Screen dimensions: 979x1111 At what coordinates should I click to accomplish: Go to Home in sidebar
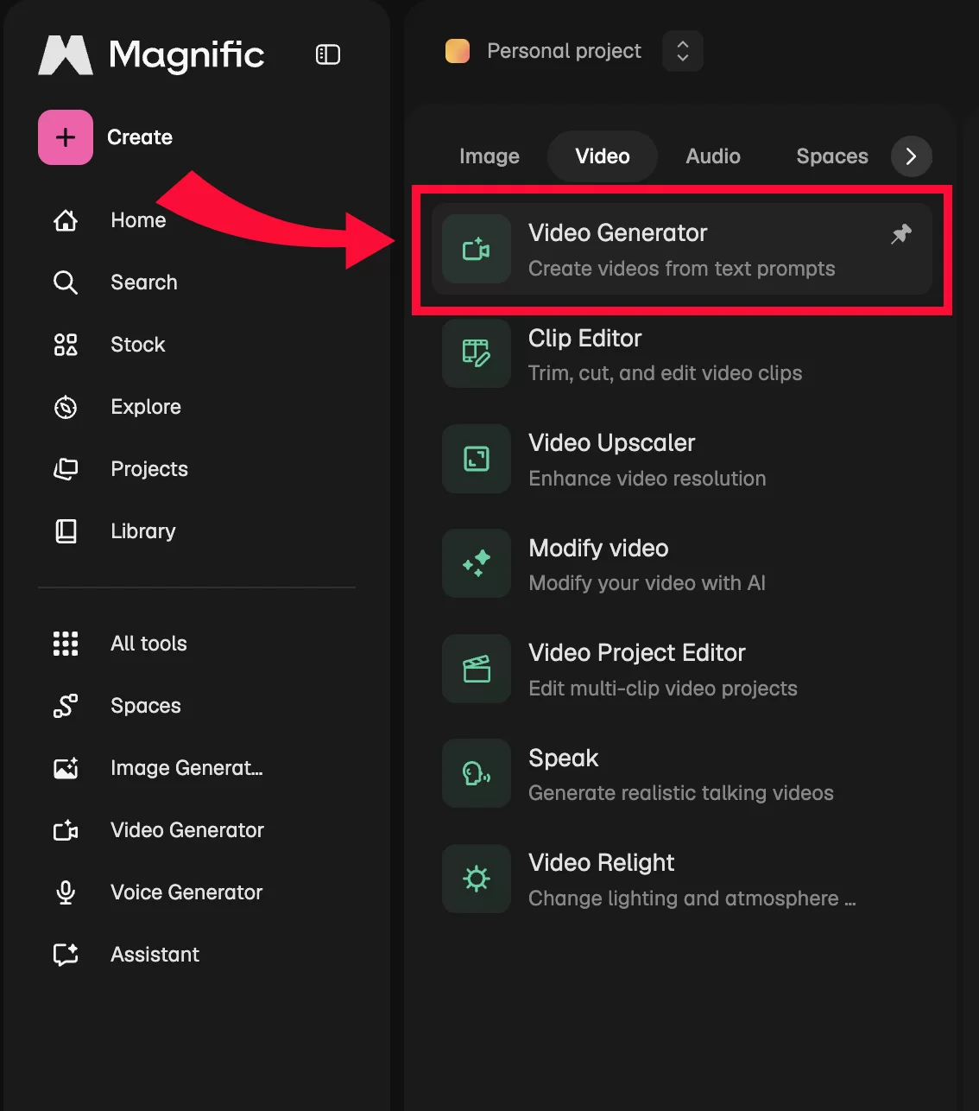(138, 220)
